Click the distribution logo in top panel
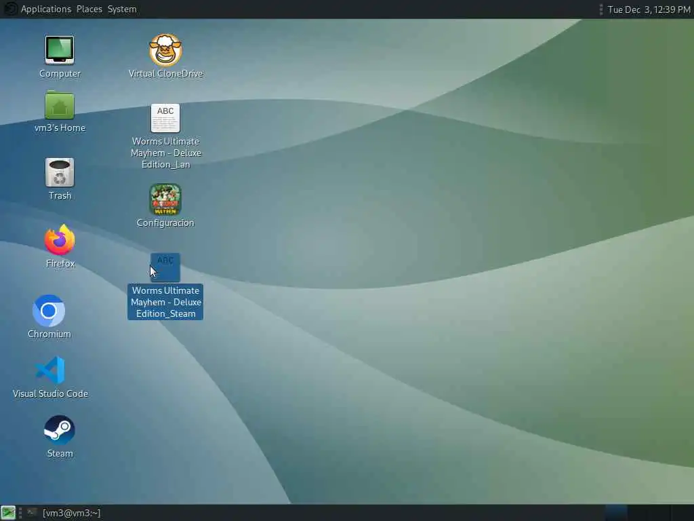694x521 pixels. tap(9, 9)
